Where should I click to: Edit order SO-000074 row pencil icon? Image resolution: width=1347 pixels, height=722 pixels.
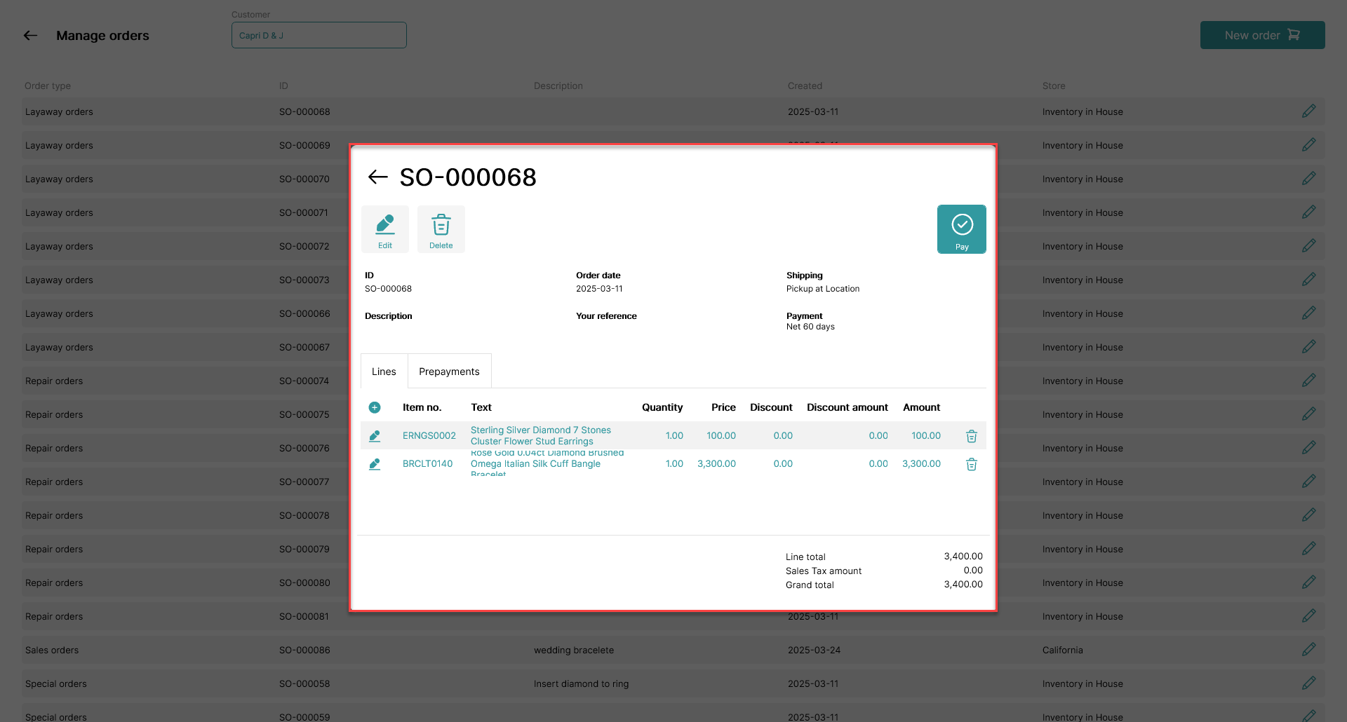click(1309, 381)
